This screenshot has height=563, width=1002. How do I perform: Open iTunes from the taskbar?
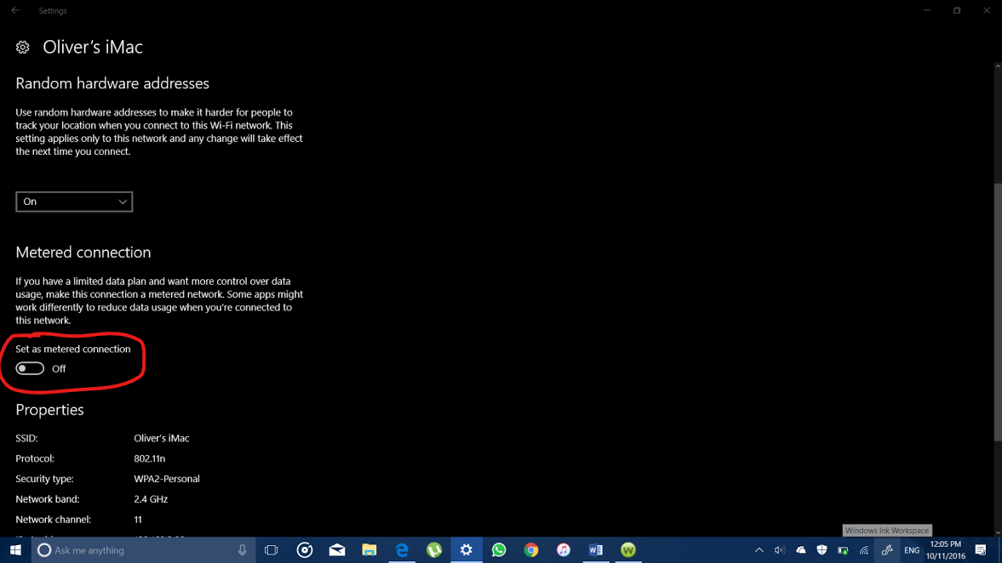pos(564,550)
